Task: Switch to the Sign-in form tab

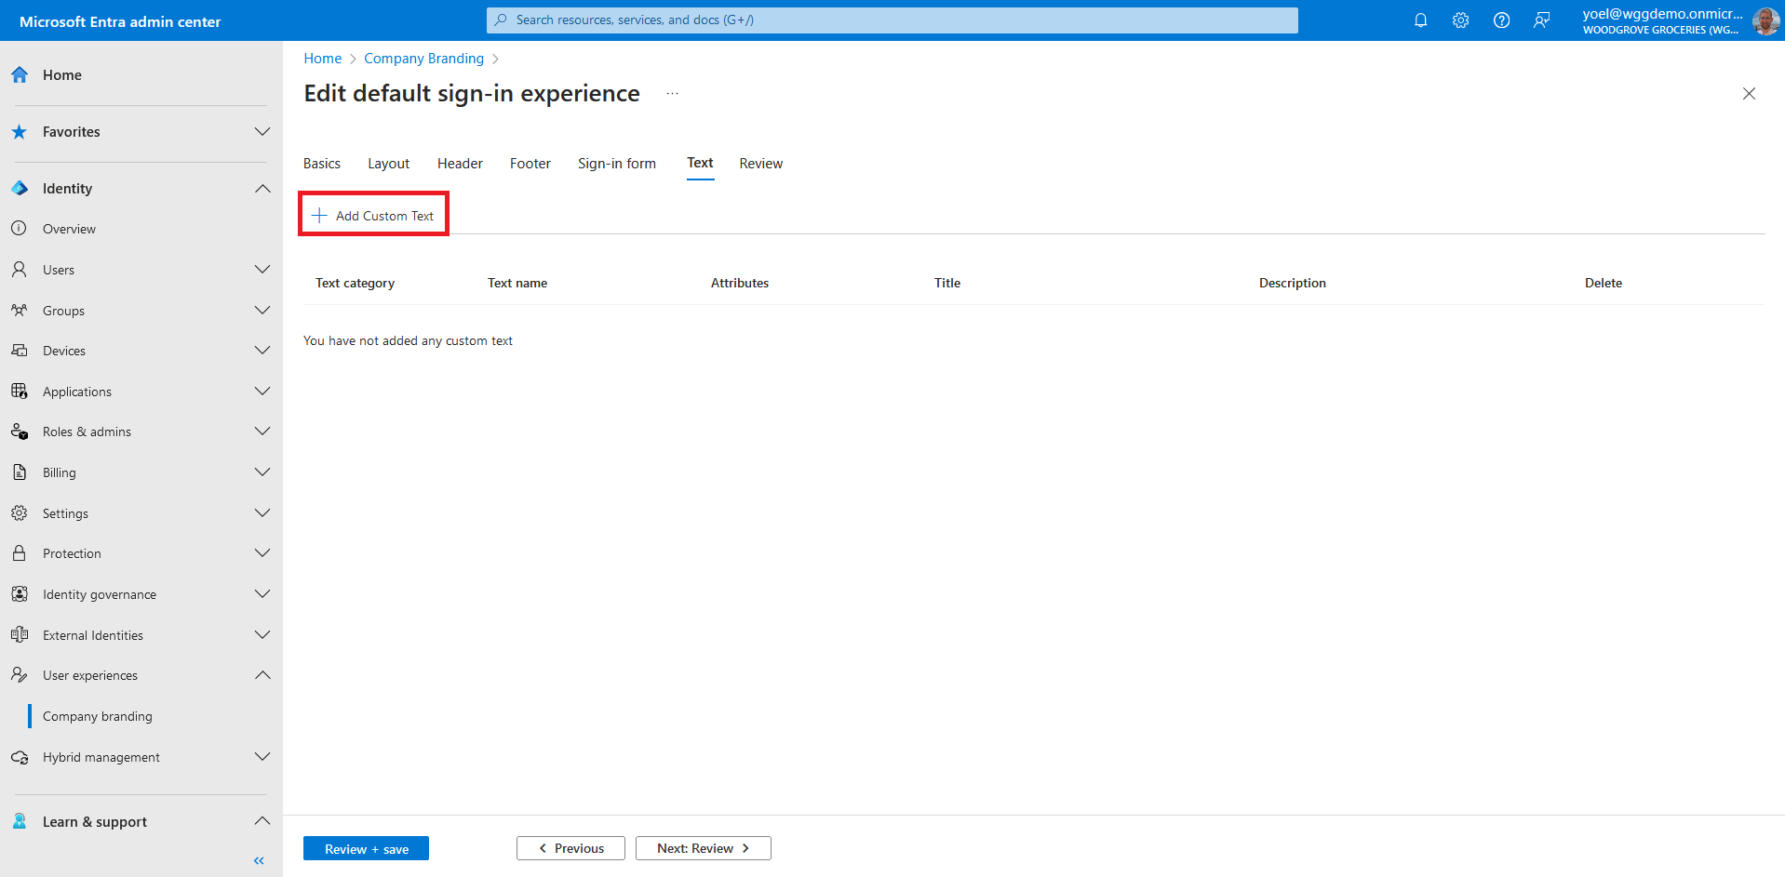Action: (x=616, y=164)
